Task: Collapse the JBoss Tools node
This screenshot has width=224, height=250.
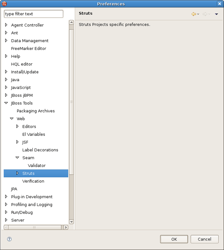Action: pyautogui.click(x=6, y=103)
